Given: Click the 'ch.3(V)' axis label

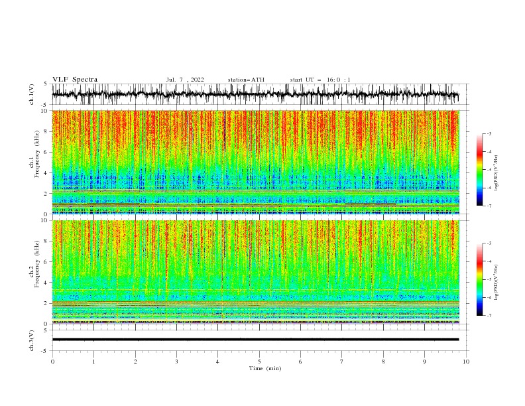Looking at the screenshot, I should [32, 340].
